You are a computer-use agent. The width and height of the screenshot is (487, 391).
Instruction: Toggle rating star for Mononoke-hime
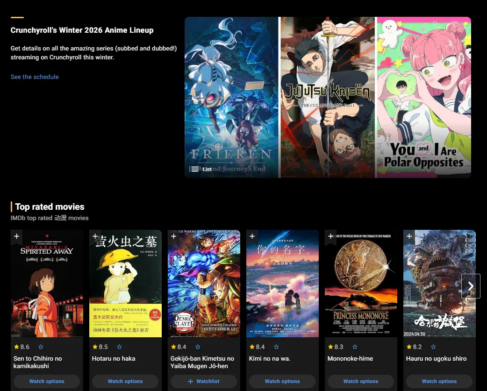click(x=355, y=347)
